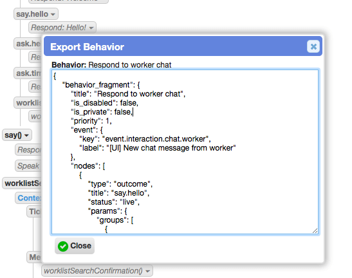
Task: Open the say.hello dropdown menu
Action: coord(36,14)
